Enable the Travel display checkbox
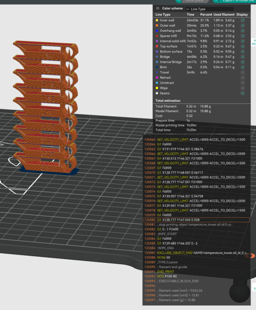Screen dimensions: 256x310 242,72
